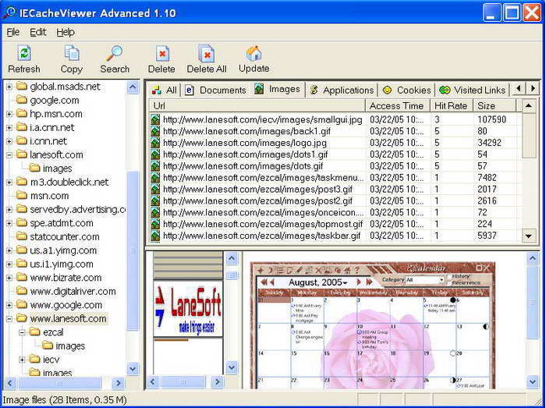
Task: Collapse the www.lanesoft.com tree node
Action: tap(9, 318)
